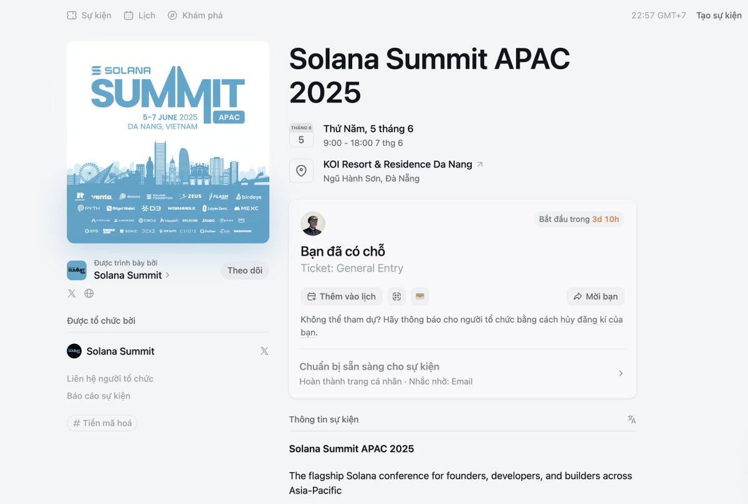Click Thêm vào lịch add to calendar
Image resolution: width=748 pixels, height=504 pixels.
[342, 297]
